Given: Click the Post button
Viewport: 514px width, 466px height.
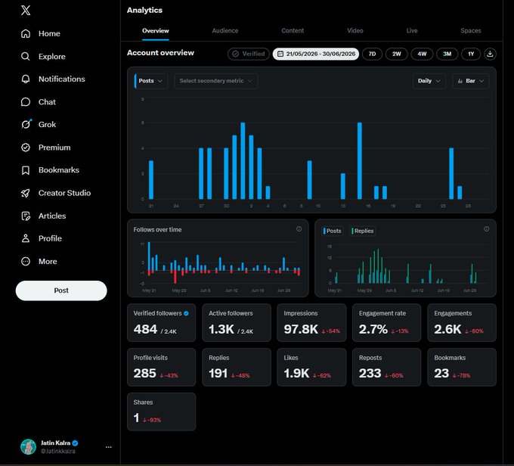Looking at the screenshot, I should click(61, 290).
